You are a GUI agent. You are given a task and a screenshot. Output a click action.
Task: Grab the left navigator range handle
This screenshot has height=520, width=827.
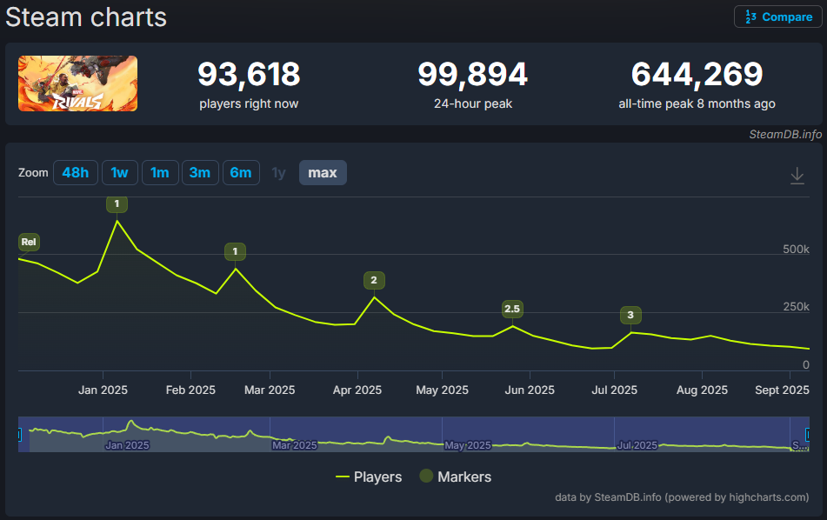tap(19, 435)
